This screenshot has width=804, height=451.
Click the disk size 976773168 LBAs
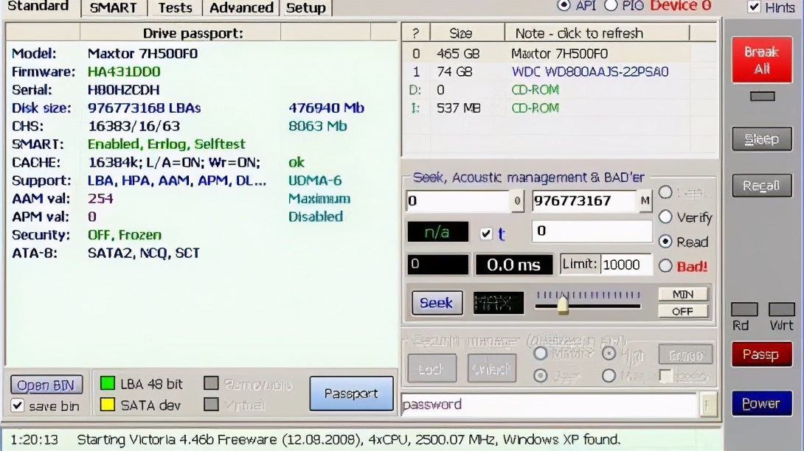[x=144, y=108]
